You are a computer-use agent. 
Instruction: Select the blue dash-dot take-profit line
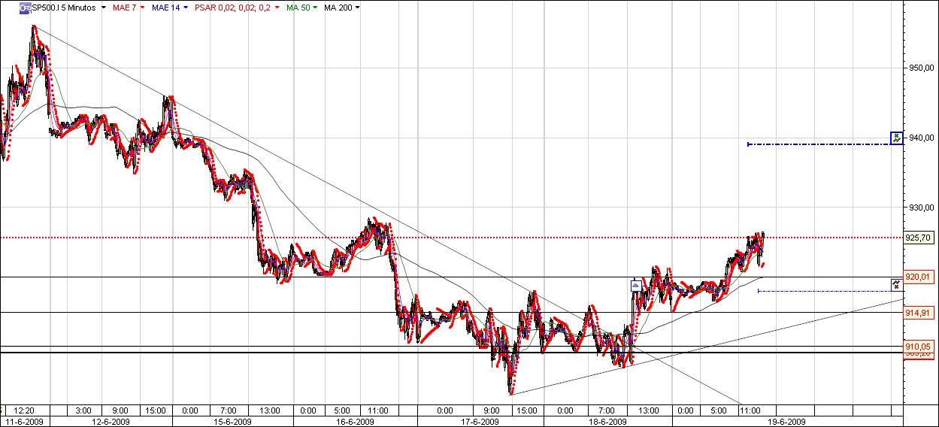pos(819,144)
